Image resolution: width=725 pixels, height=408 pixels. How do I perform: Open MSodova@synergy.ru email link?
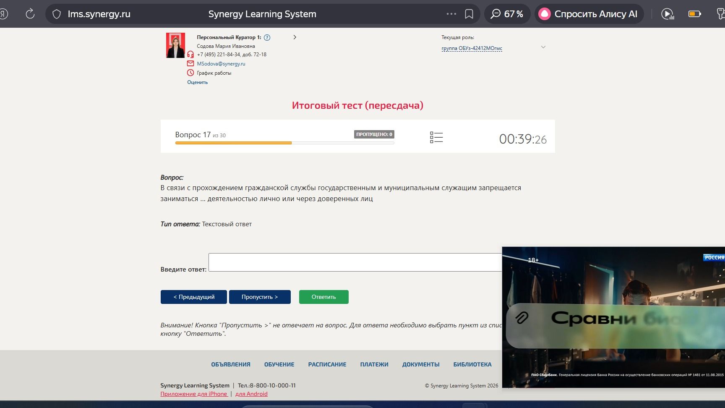pyautogui.click(x=221, y=64)
